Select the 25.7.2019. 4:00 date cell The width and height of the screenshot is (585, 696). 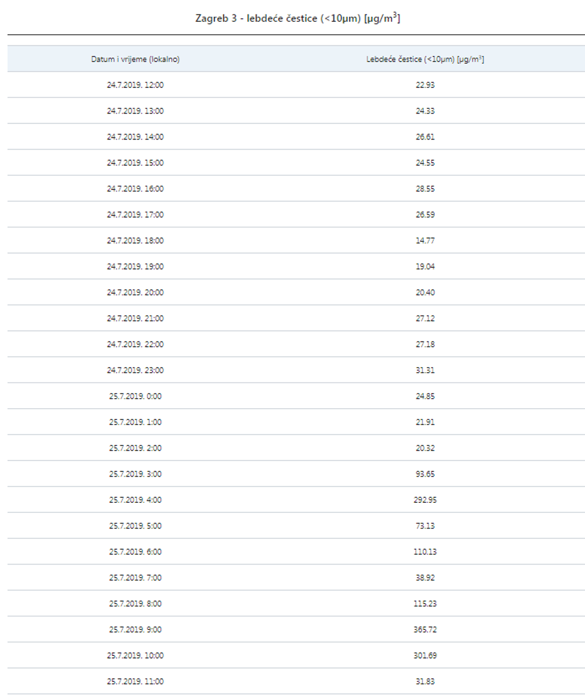point(135,500)
